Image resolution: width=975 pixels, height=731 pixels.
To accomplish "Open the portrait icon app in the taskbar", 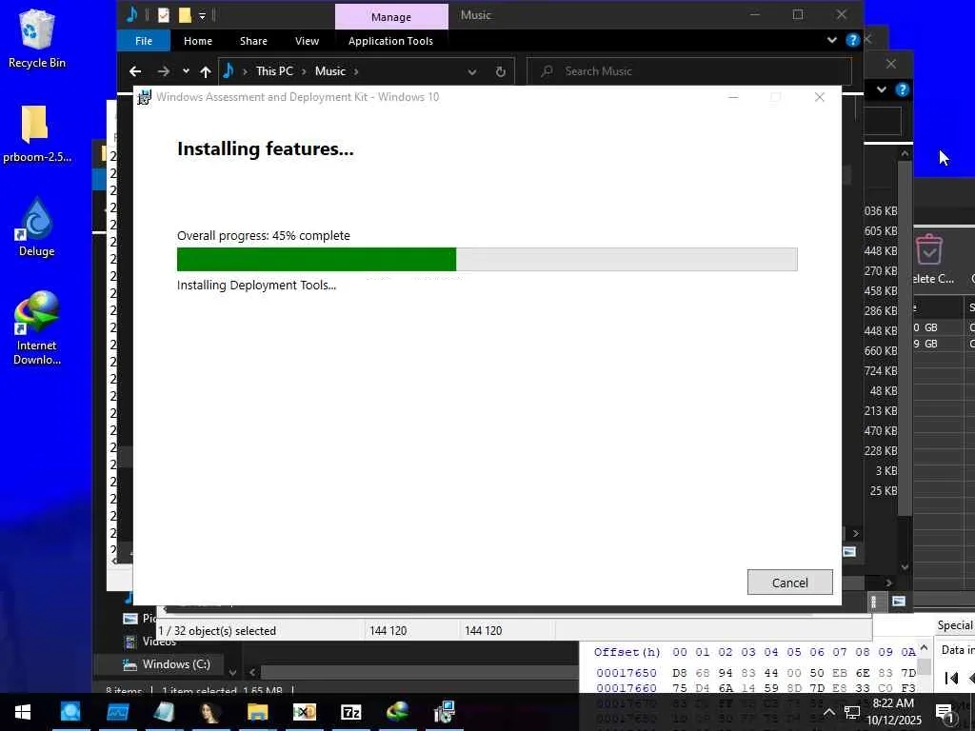I will [x=210, y=712].
